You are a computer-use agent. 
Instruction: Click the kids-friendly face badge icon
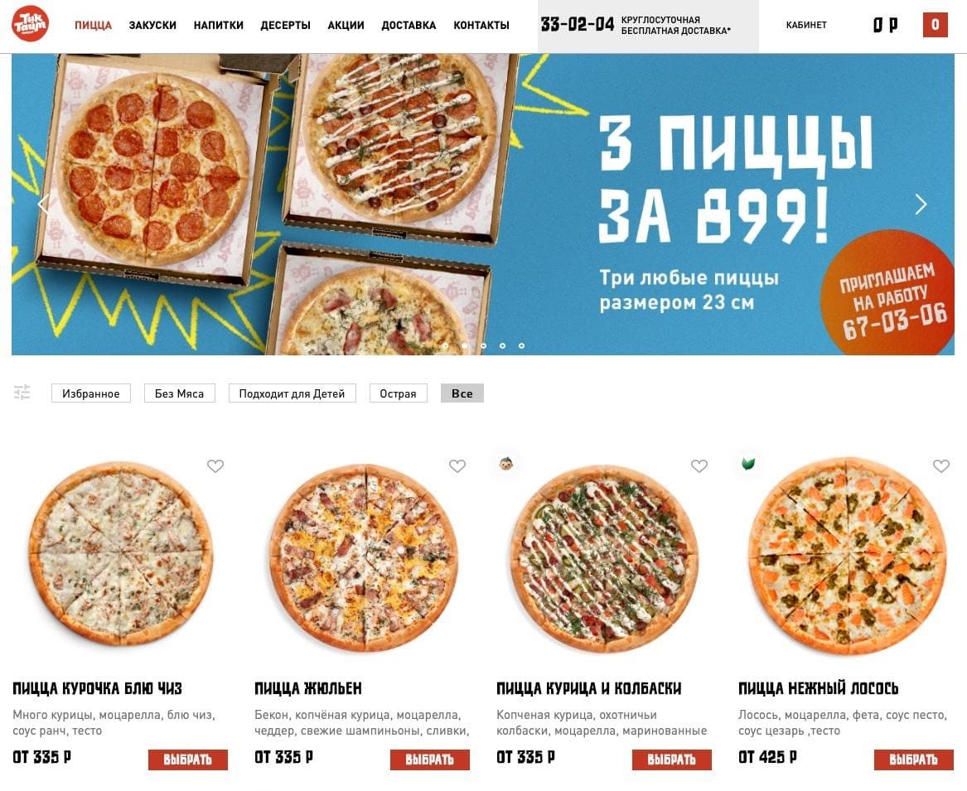[506, 464]
